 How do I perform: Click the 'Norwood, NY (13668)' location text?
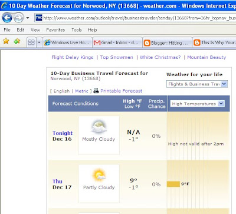click(76, 78)
